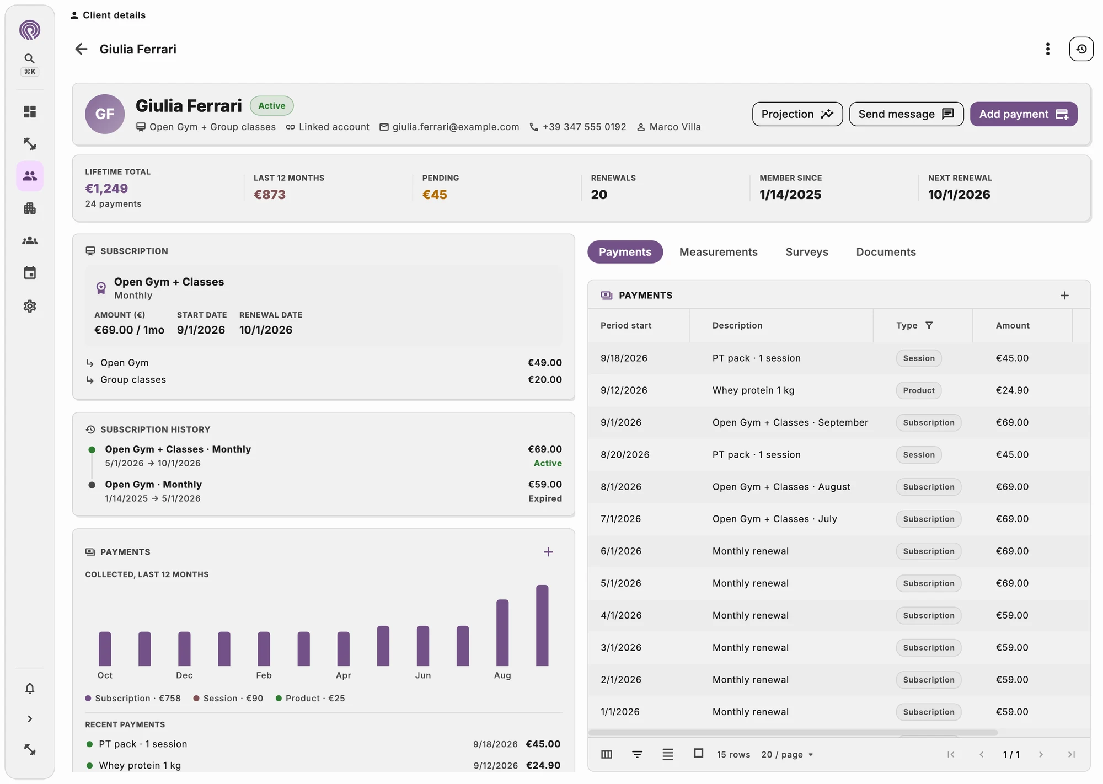The width and height of the screenshot is (1103, 784).
Task: Change row density icon in table footer
Action: 668,754
